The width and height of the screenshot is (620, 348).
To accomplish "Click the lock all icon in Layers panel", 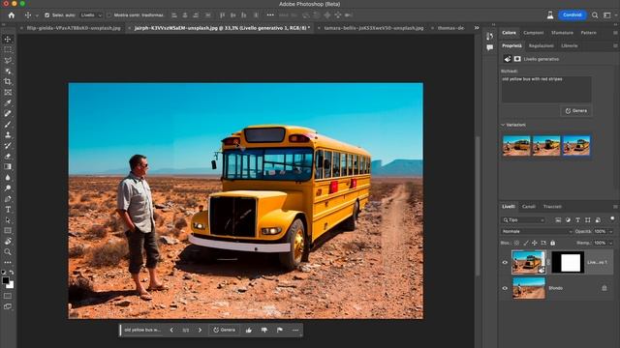I will [552, 243].
